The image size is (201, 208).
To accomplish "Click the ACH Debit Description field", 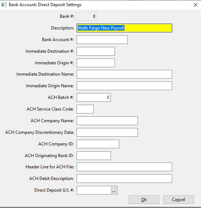I will (x=124, y=179).
